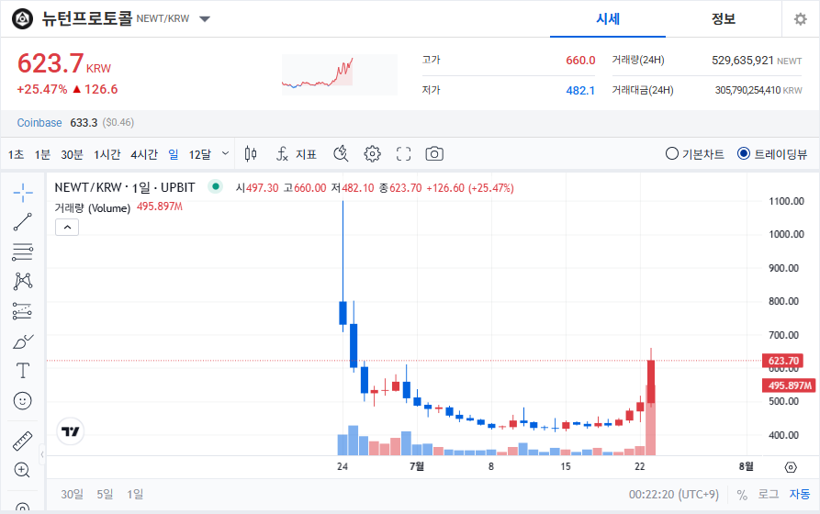Select the crosshair cursor tool
The height and width of the screenshot is (514, 820).
coord(22,193)
